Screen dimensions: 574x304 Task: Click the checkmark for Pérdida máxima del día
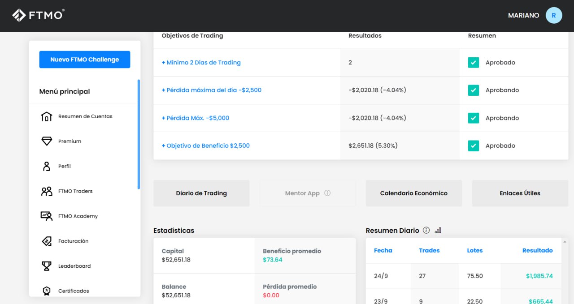coord(473,90)
